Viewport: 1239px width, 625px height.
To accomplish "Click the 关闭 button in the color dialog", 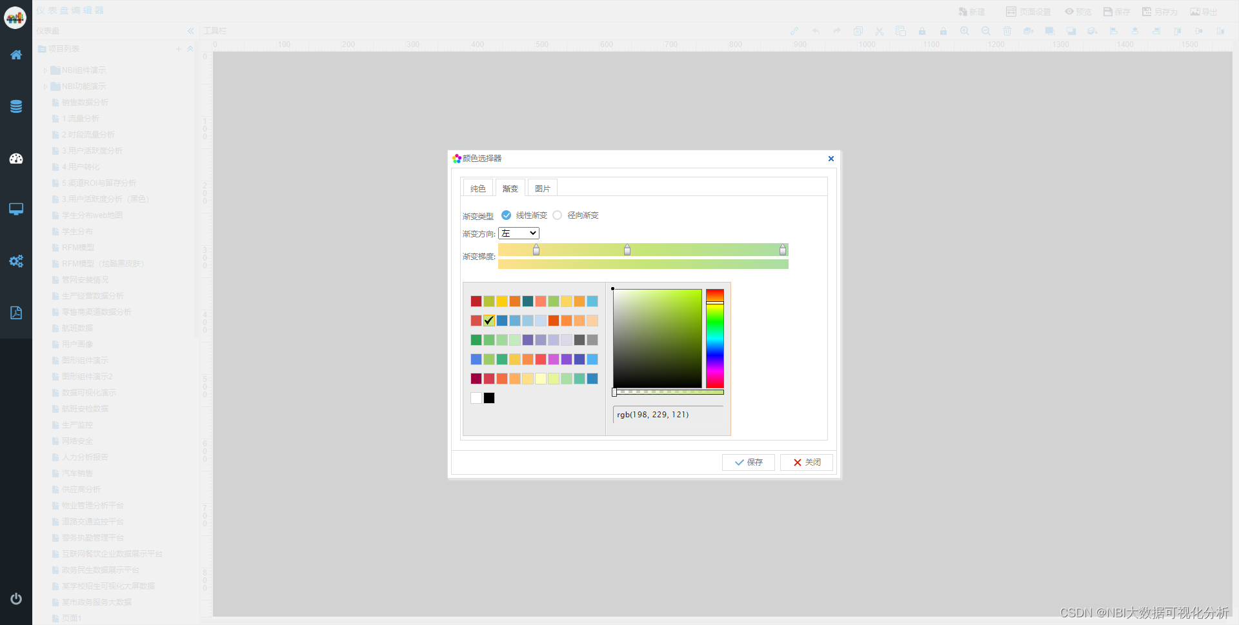I will pos(807,462).
